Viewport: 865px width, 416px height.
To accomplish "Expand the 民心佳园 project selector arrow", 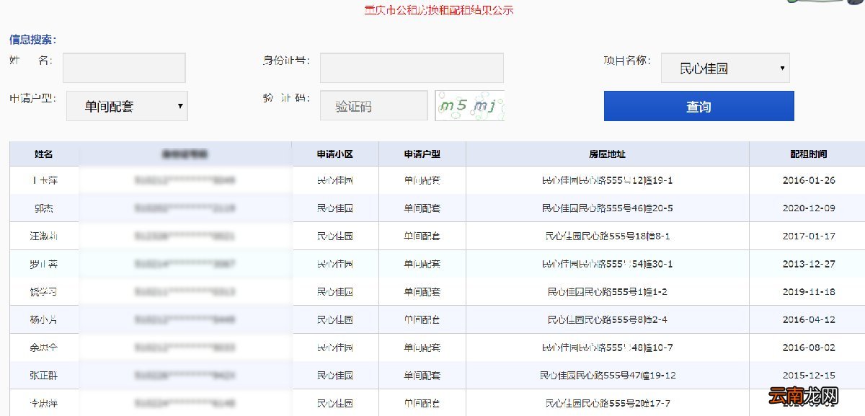I will pyautogui.click(x=783, y=67).
